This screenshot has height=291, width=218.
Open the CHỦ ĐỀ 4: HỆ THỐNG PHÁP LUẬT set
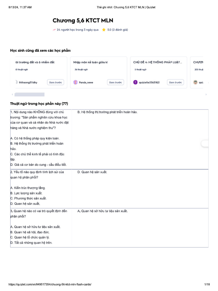tap(158, 62)
